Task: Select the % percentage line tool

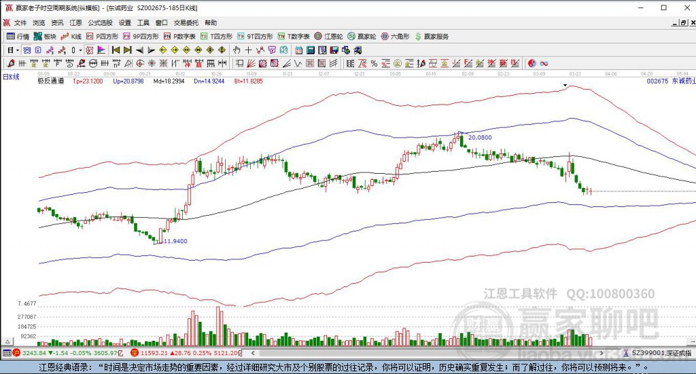Action: point(374,63)
